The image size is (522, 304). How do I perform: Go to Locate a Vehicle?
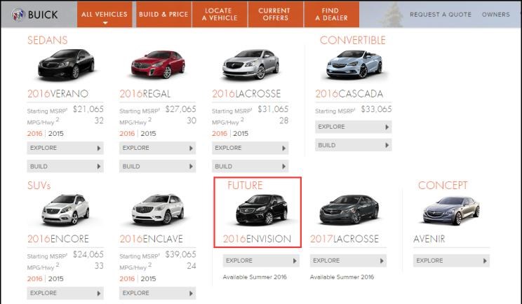pos(220,14)
